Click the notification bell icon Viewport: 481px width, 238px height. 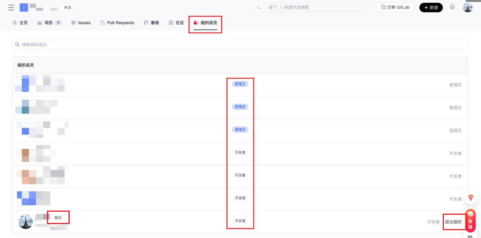coord(452,7)
